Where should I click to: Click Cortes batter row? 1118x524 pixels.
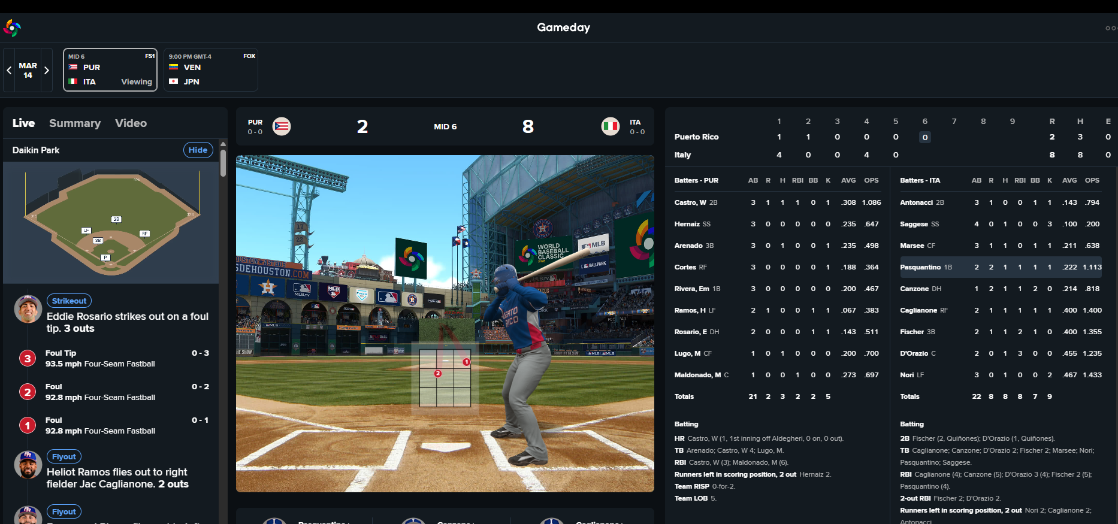pyautogui.click(x=778, y=267)
